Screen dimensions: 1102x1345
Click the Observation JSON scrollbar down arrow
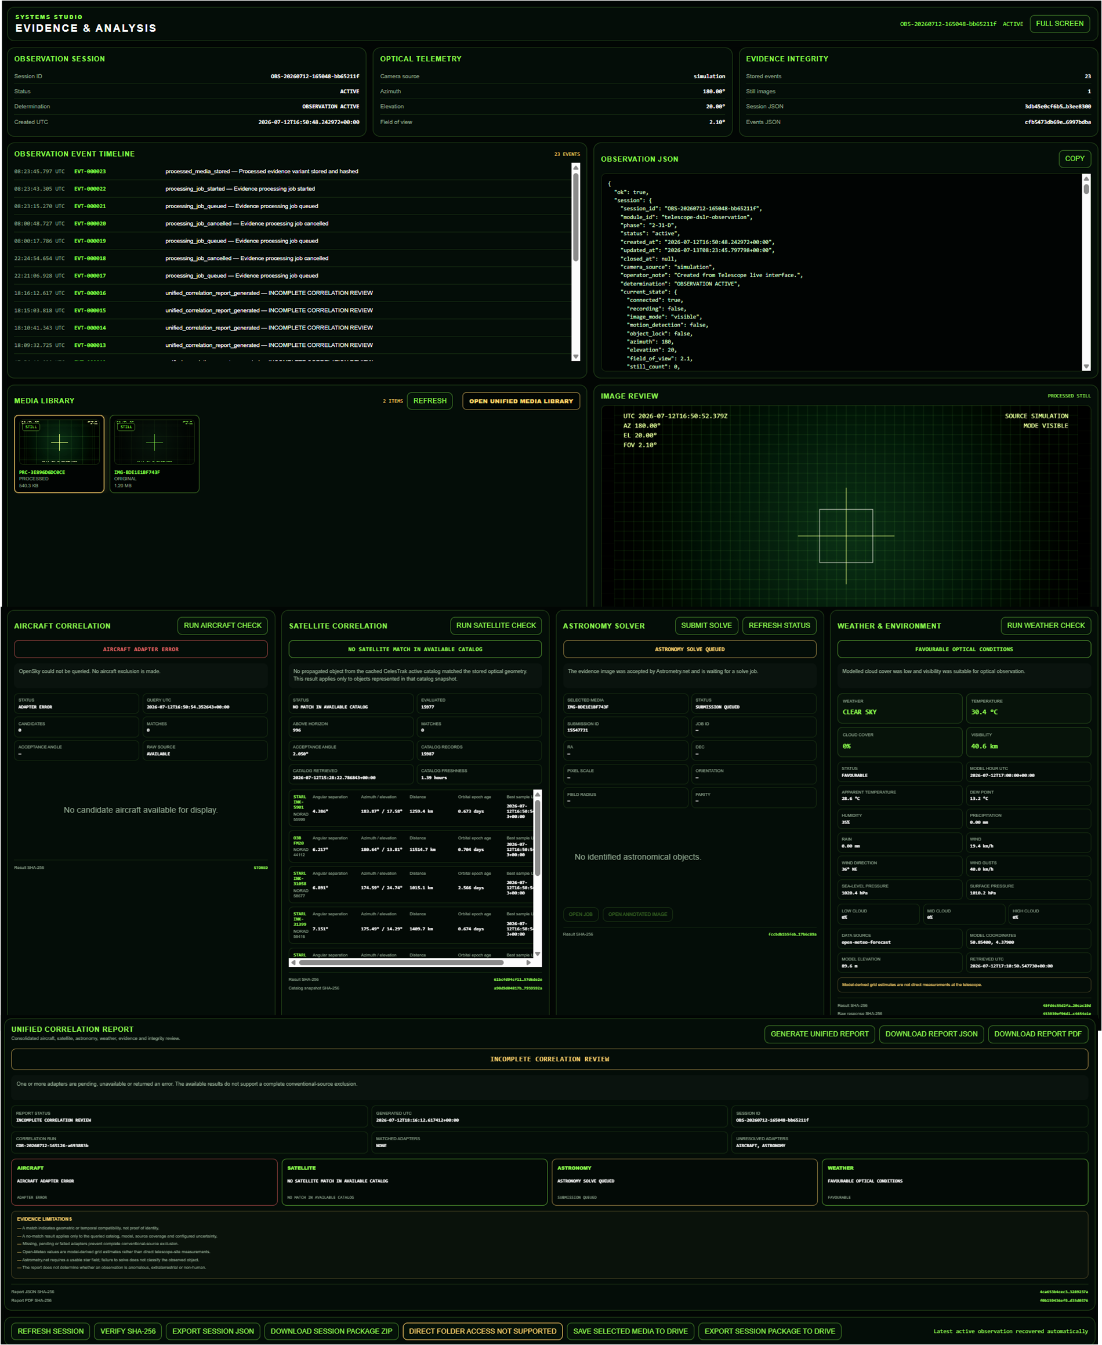point(1086,366)
